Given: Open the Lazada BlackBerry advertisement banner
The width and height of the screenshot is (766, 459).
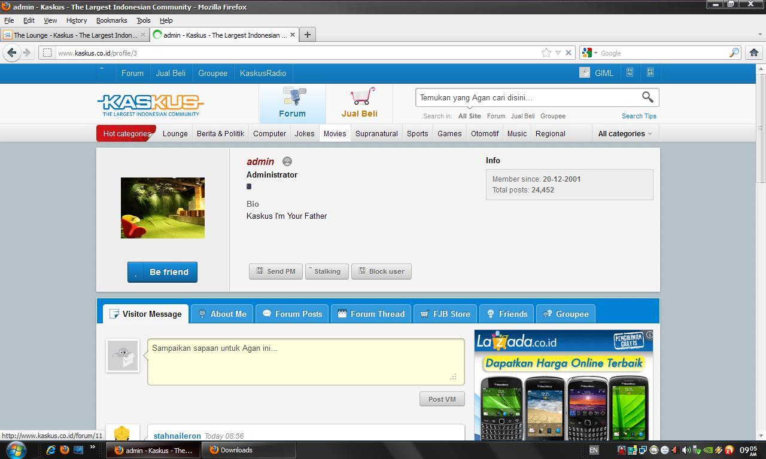Looking at the screenshot, I should (x=564, y=385).
